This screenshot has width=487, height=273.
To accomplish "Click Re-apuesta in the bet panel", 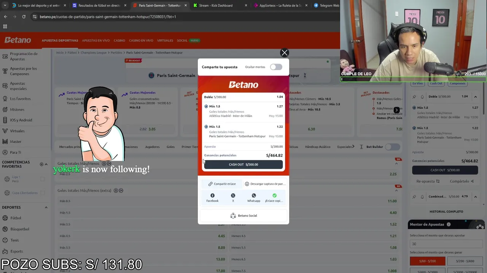I will point(428,181).
